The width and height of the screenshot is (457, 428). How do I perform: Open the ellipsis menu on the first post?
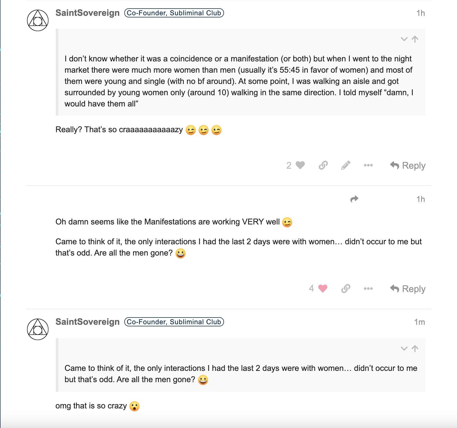point(368,165)
